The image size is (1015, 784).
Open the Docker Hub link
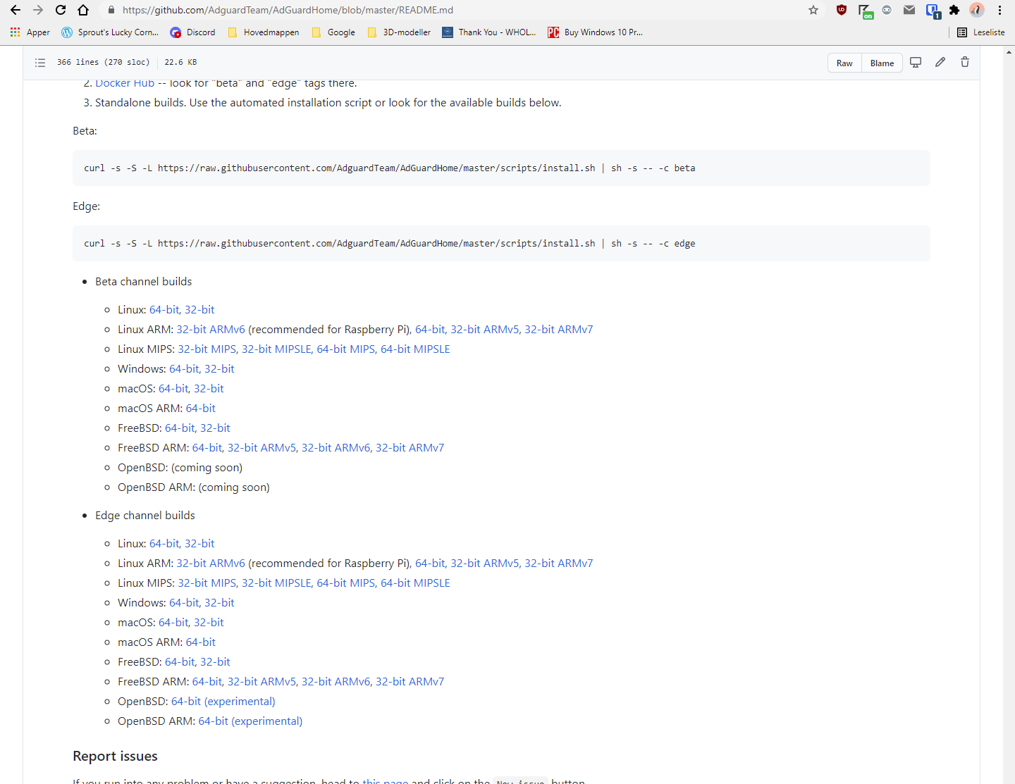pyautogui.click(x=125, y=82)
